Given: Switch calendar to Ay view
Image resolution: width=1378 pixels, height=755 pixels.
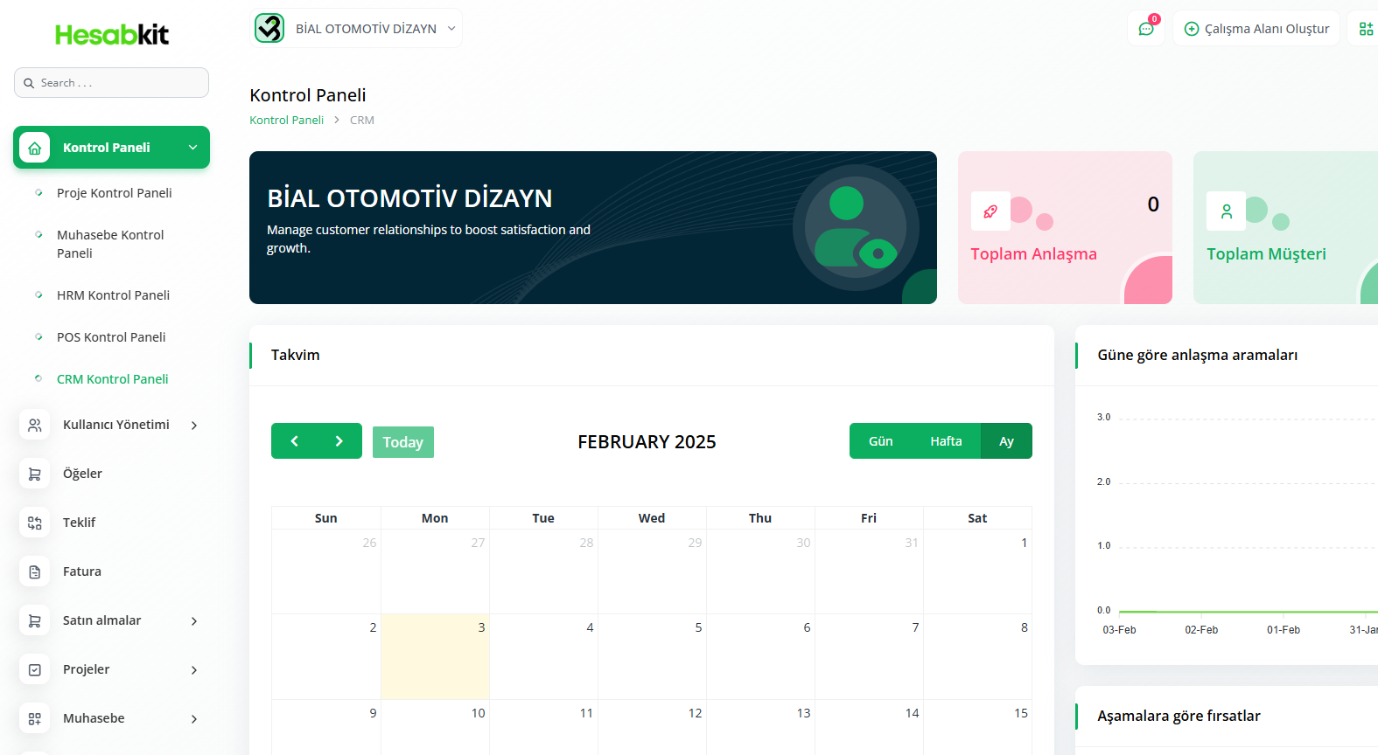Looking at the screenshot, I should tap(1006, 441).
